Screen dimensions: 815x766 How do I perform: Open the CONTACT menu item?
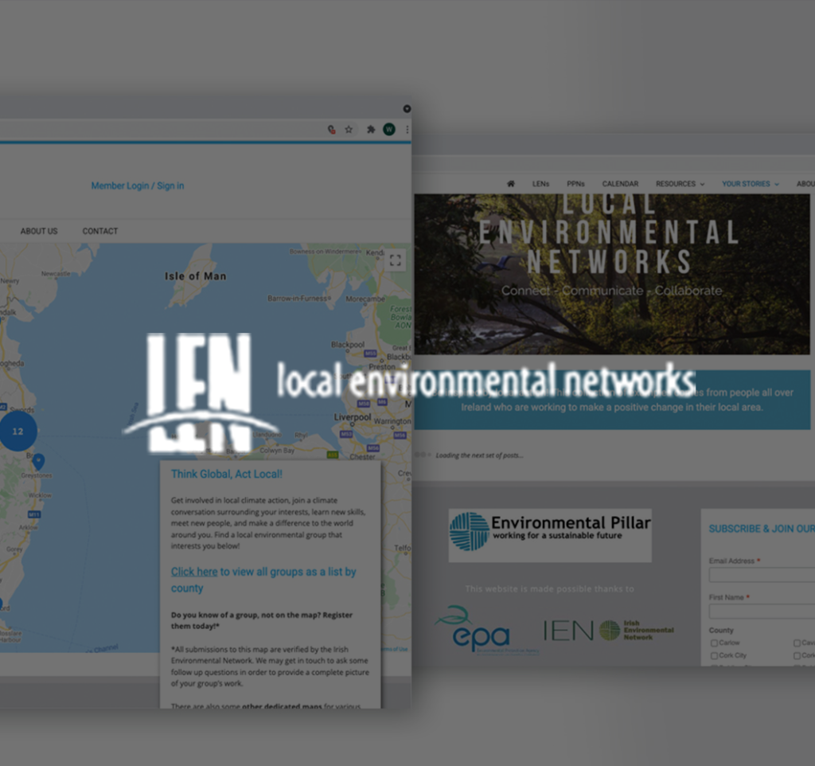pyautogui.click(x=99, y=231)
